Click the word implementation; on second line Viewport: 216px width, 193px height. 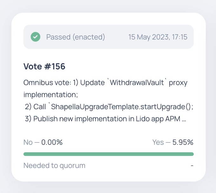pyautogui.click(x=51, y=95)
